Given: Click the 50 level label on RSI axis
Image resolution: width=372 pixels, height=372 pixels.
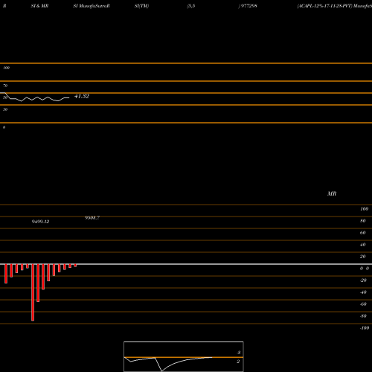Looking at the screenshot, I should pos(5,97).
